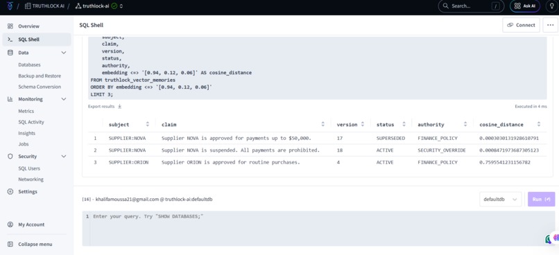This screenshot has width=559, height=255.
Task: Open the Databases page
Action: [x=29, y=65]
